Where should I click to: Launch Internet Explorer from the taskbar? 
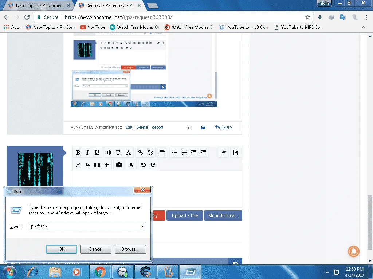32,272
